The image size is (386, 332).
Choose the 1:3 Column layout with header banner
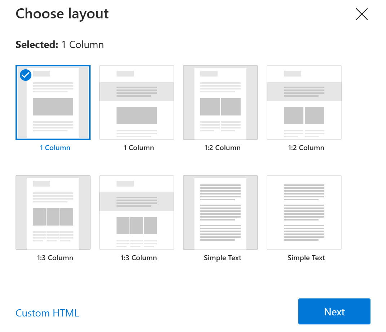(136, 212)
